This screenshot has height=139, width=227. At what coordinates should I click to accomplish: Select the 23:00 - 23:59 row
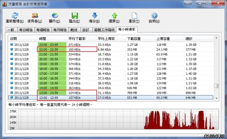point(111,45)
